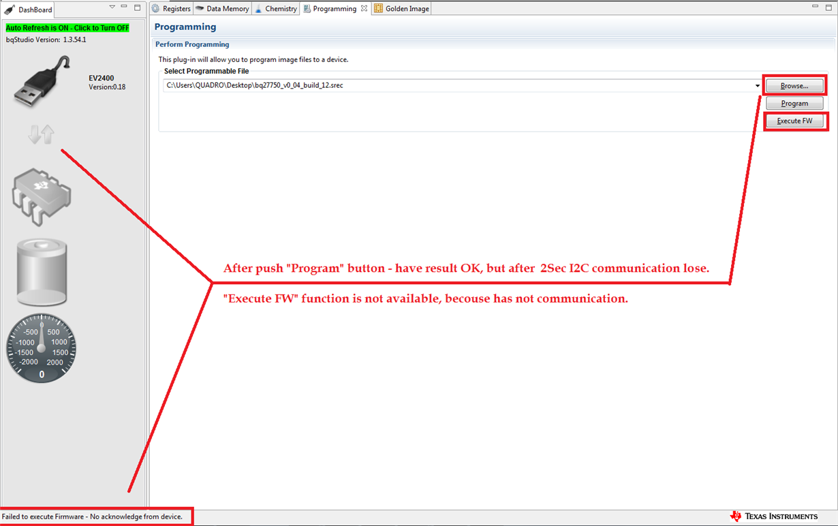
Task: Click the communication arrows icon in DashBoard
Action: click(41, 134)
